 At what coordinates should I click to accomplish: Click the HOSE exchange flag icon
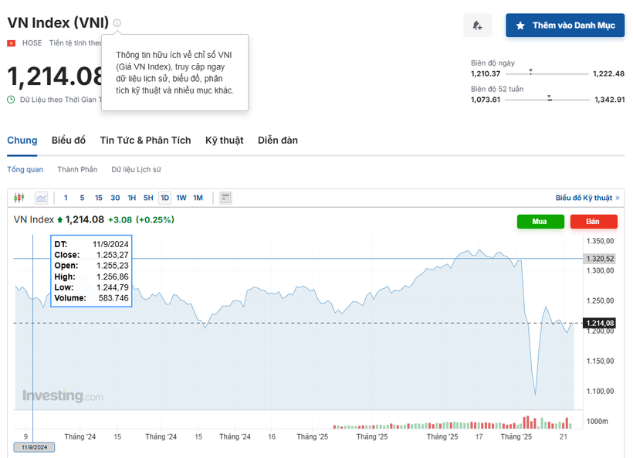click(9, 42)
